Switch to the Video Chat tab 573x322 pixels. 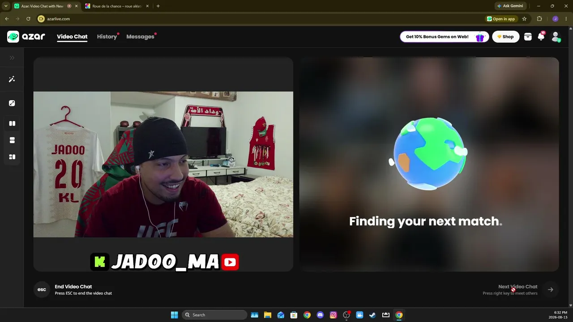pyautogui.click(x=72, y=37)
